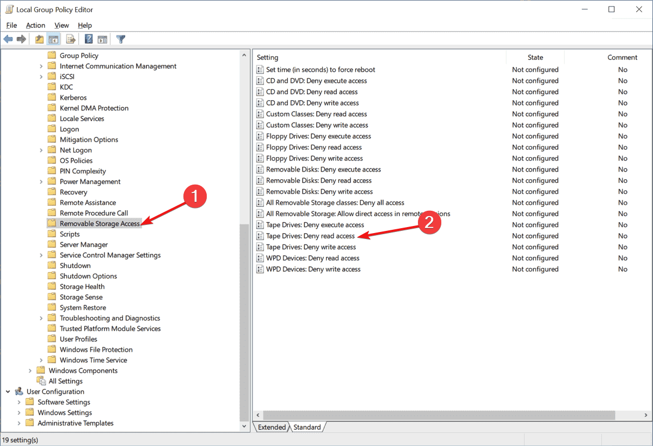653x446 pixels.
Task: Click the folder icon beside Storage Sense
Action: [x=52, y=297]
